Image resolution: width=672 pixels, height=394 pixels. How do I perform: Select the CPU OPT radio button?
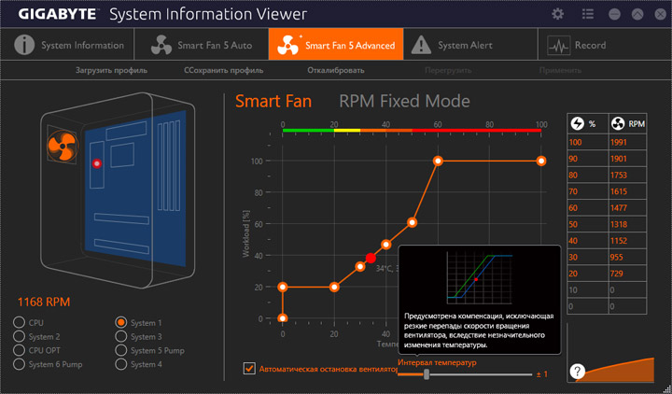19,350
